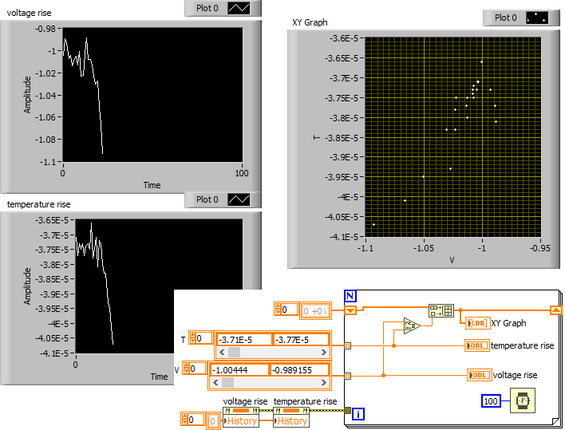Click voltage rise x-axis maximum value 100
The height and width of the screenshot is (430, 565).
click(x=242, y=173)
